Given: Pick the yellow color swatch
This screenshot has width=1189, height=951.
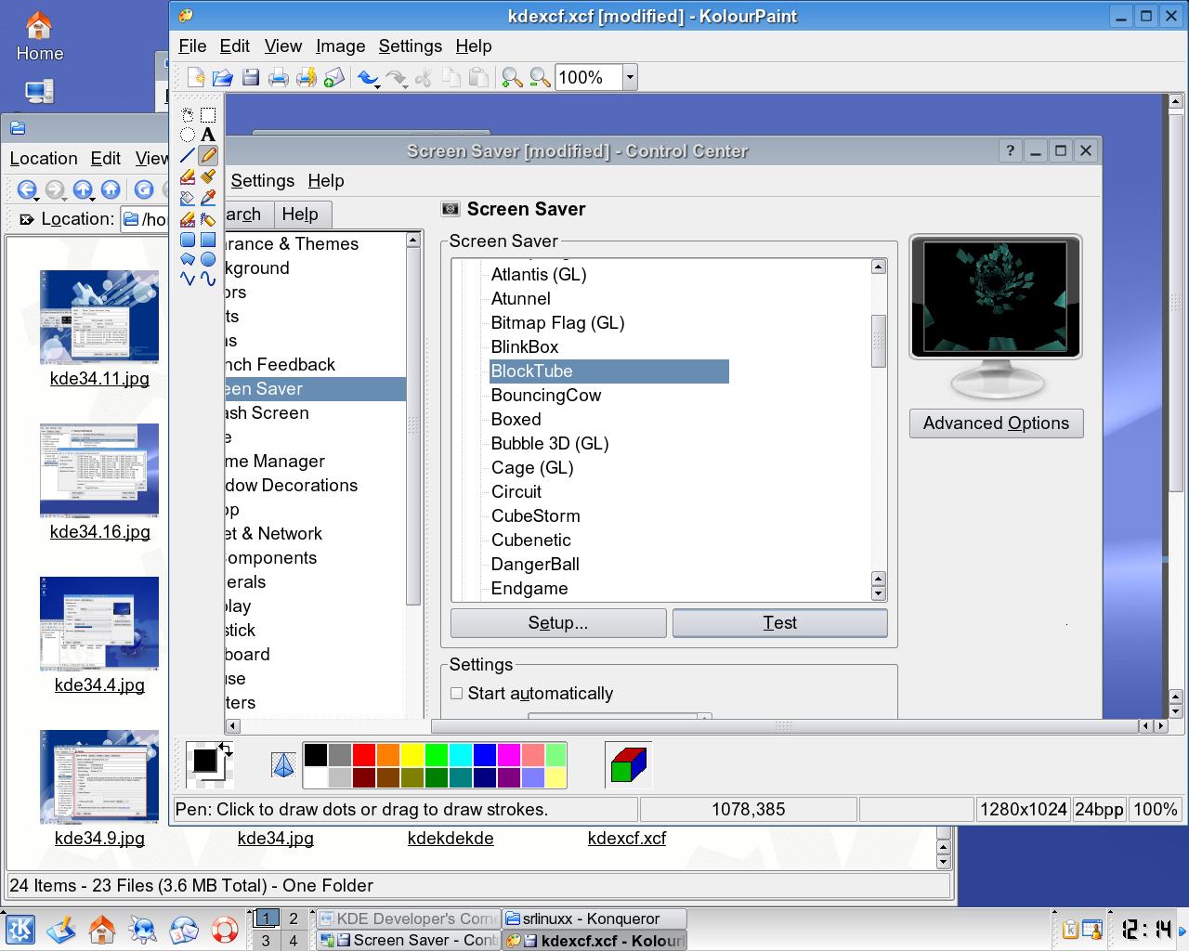Looking at the screenshot, I should (412, 754).
